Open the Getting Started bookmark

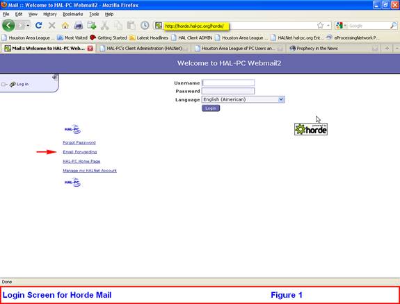tap(109, 37)
